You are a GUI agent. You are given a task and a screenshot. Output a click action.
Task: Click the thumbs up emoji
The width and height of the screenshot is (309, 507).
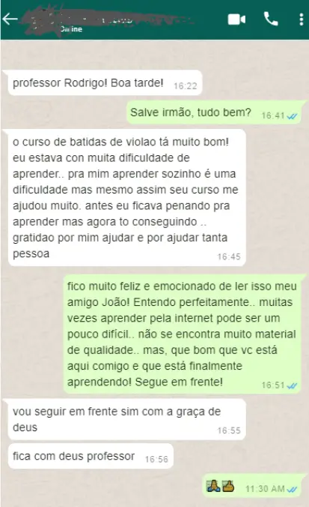227,486
